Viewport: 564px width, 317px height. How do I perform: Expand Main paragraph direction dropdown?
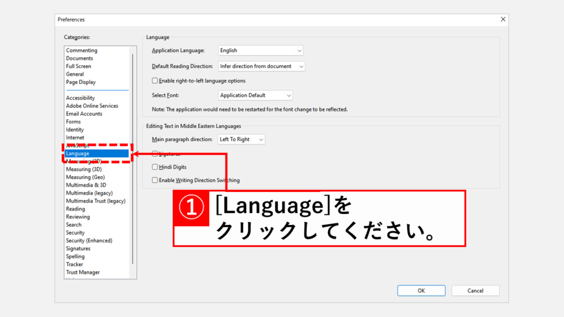coord(241,139)
